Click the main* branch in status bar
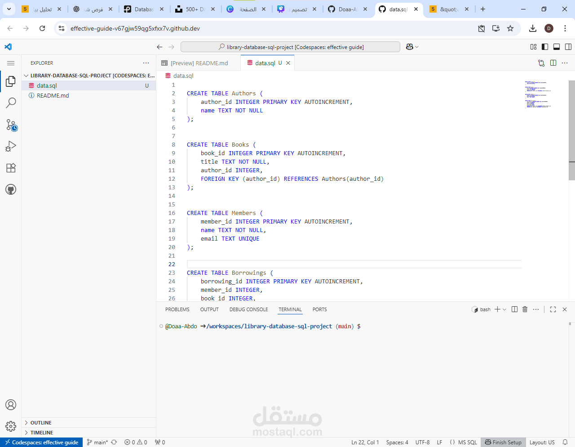Screen dimensions: 575x447 coord(97,442)
